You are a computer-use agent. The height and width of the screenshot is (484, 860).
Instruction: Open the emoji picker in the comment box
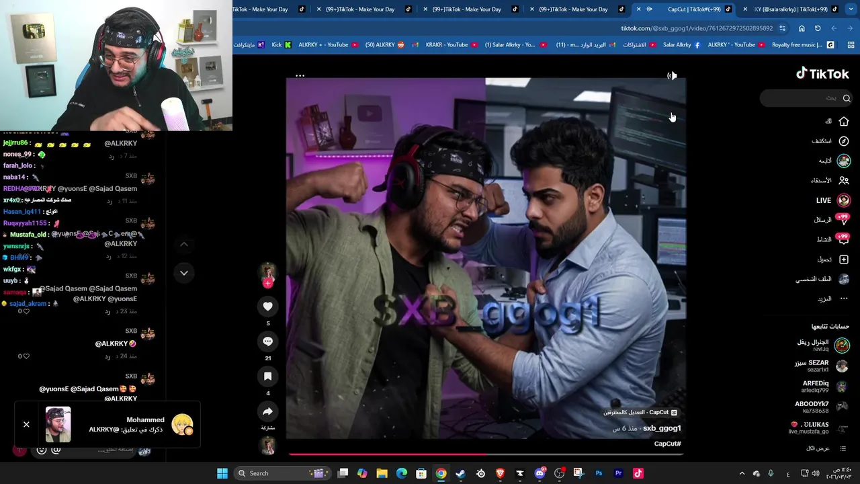point(41,450)
